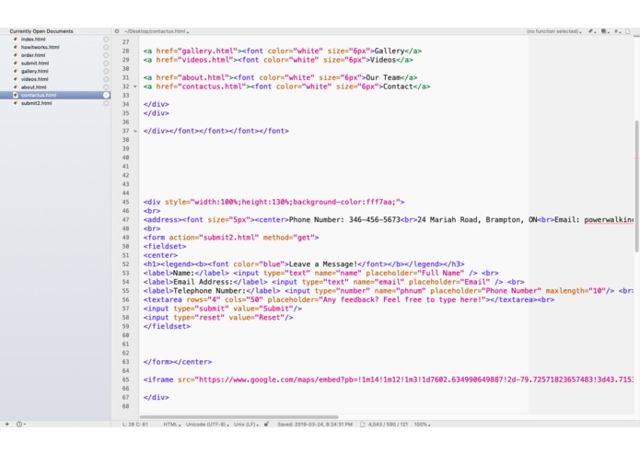The image size is (640, 455).
Task: Click the submit2.html file icon
Action: (x=16, y=103)
